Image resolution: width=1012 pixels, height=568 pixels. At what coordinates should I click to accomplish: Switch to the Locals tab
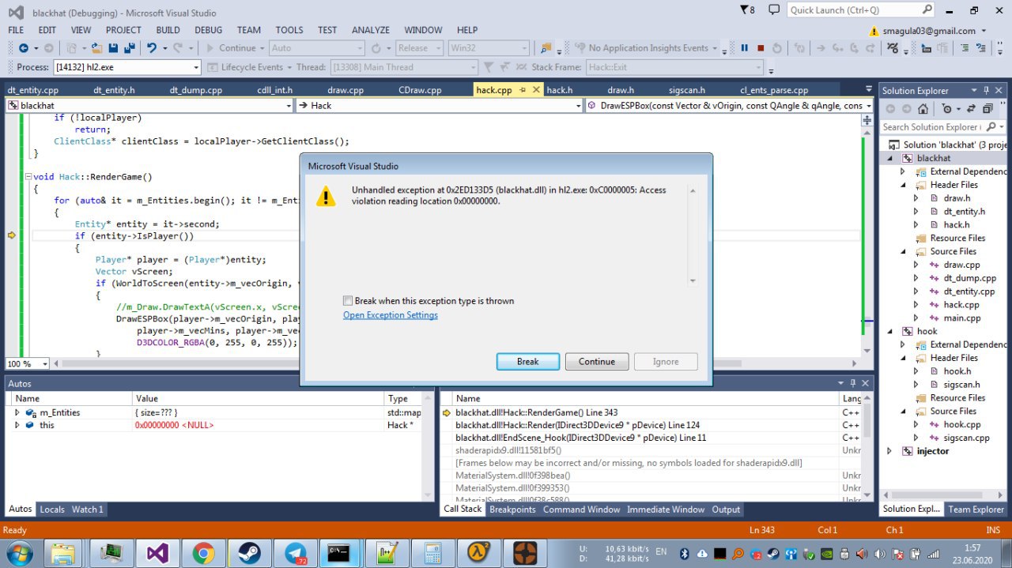coord(52,510)
